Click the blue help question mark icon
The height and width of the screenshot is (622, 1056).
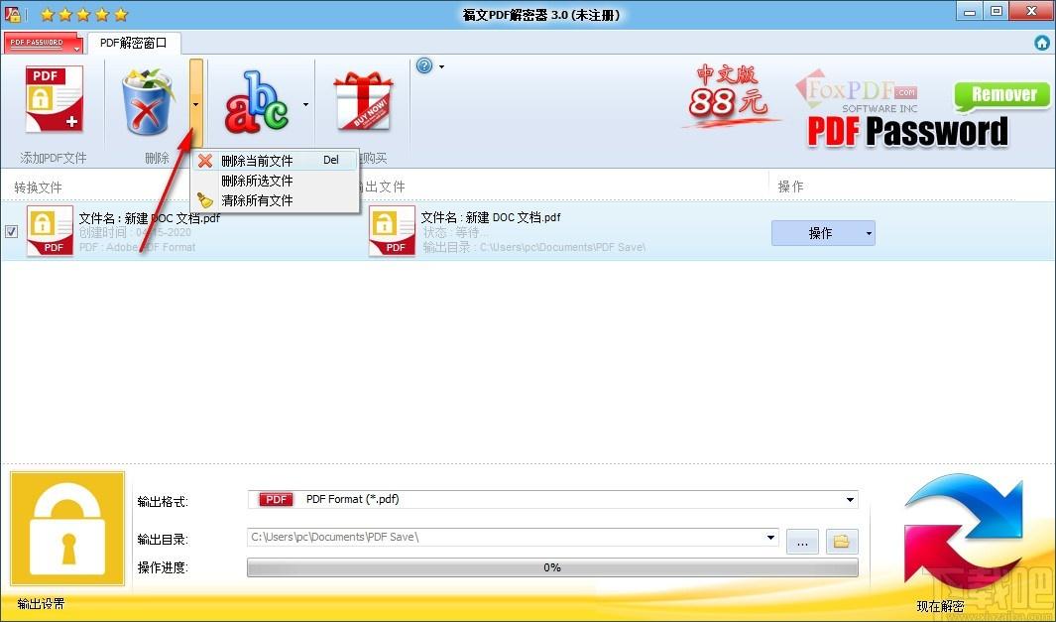coord(424,65)
